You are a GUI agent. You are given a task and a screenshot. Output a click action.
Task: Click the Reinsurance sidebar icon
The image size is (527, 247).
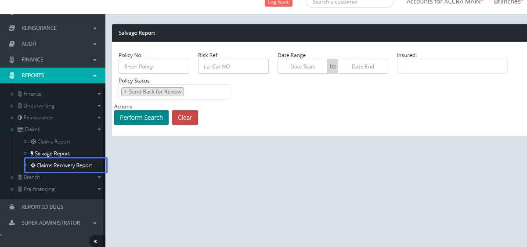12,28
